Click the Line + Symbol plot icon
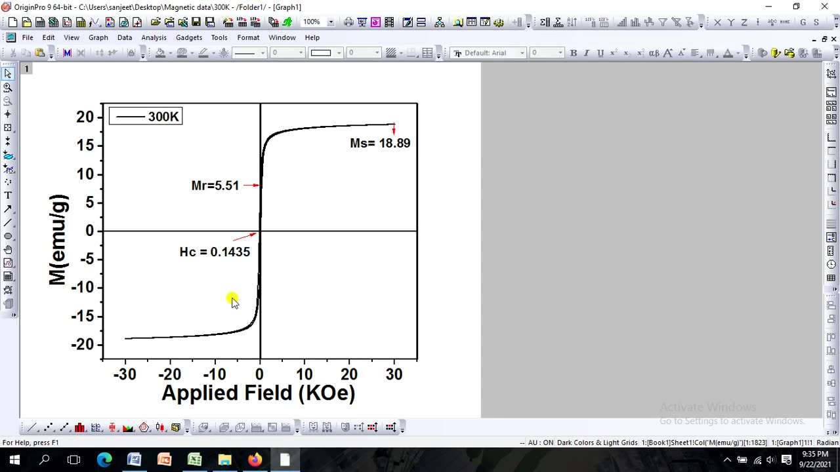The image size is (840, 472). coord(64,427)
